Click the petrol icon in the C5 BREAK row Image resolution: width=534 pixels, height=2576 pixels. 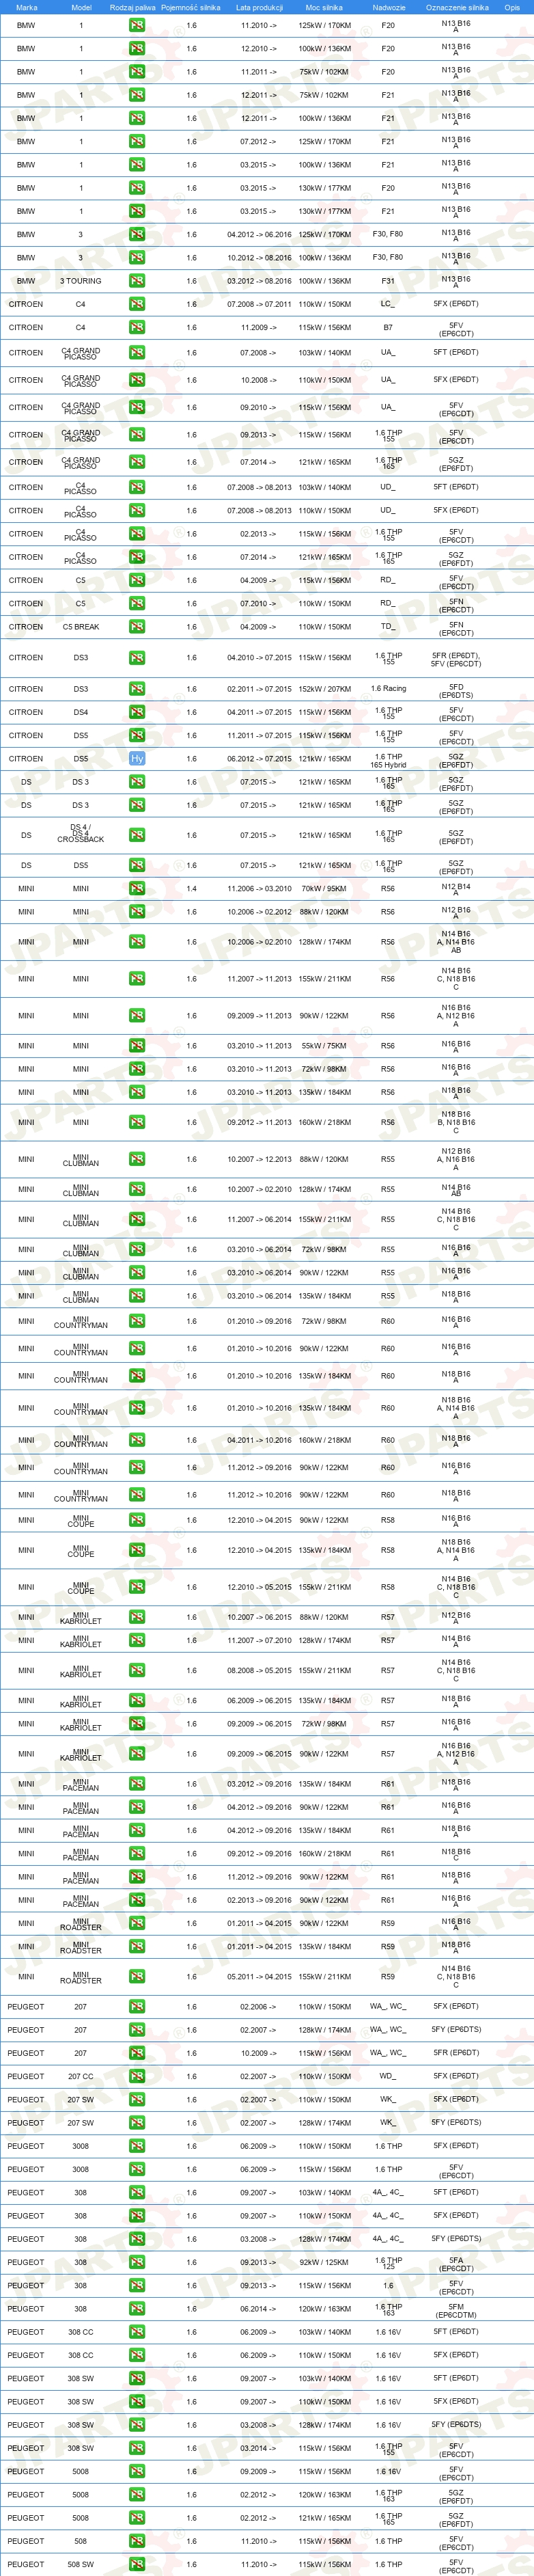tap(137, 627)
